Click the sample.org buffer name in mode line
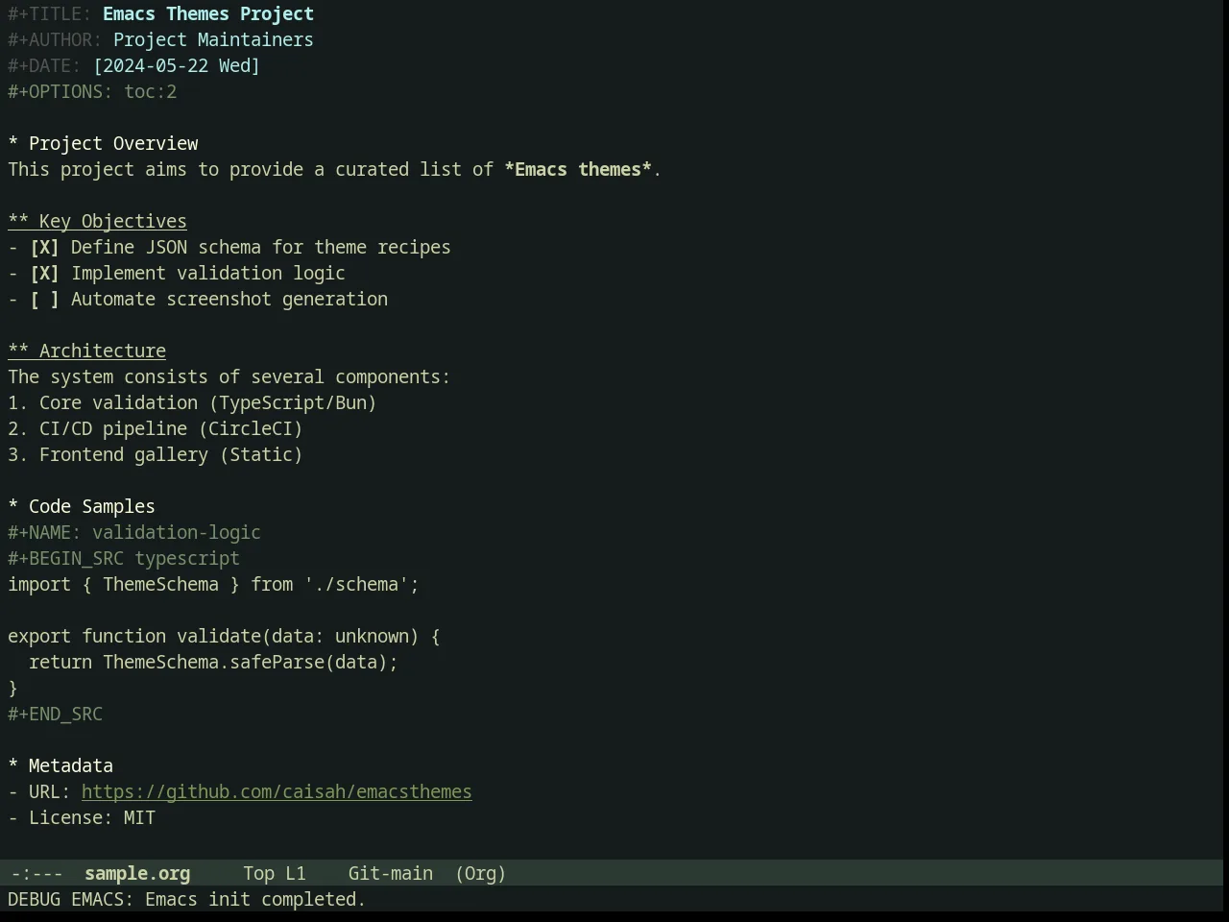The image size is (1229, 922). pyautogui.click(x=137, y=874)
